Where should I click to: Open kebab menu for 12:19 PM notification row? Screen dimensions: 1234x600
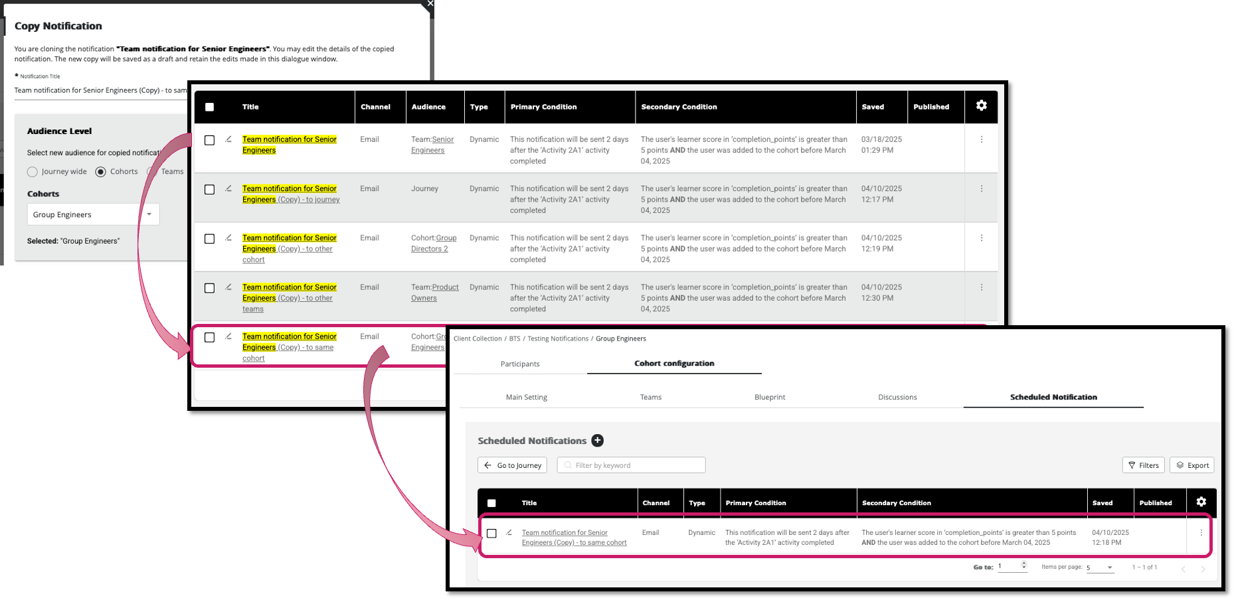pos(981,238)
